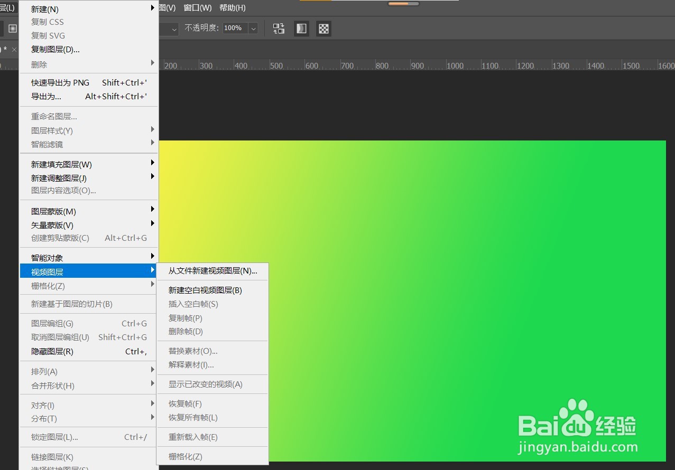Open 图层样式(Y) submenu
The image size is (675, 470).
coord(89,130)
